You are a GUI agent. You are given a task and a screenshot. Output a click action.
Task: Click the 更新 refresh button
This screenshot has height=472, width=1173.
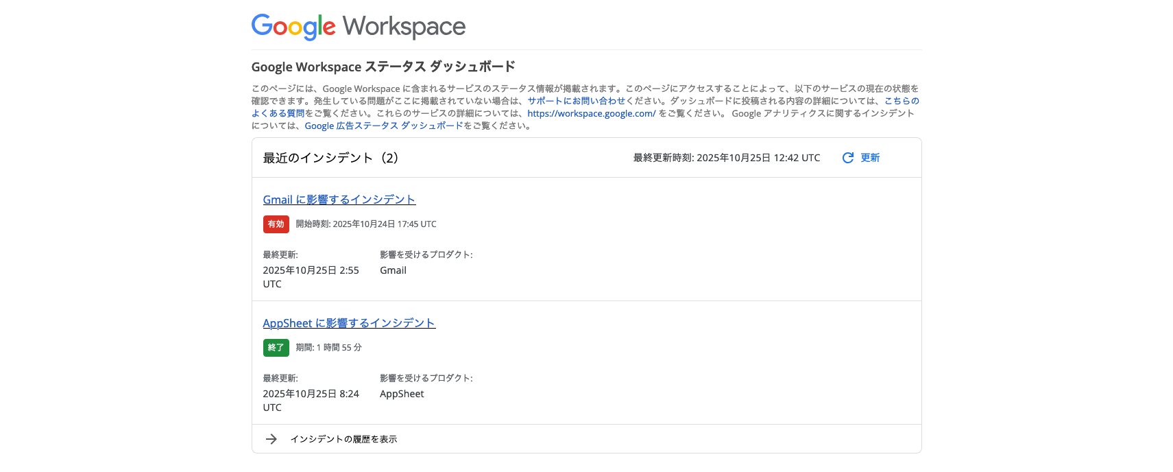(x=861, y=158)
